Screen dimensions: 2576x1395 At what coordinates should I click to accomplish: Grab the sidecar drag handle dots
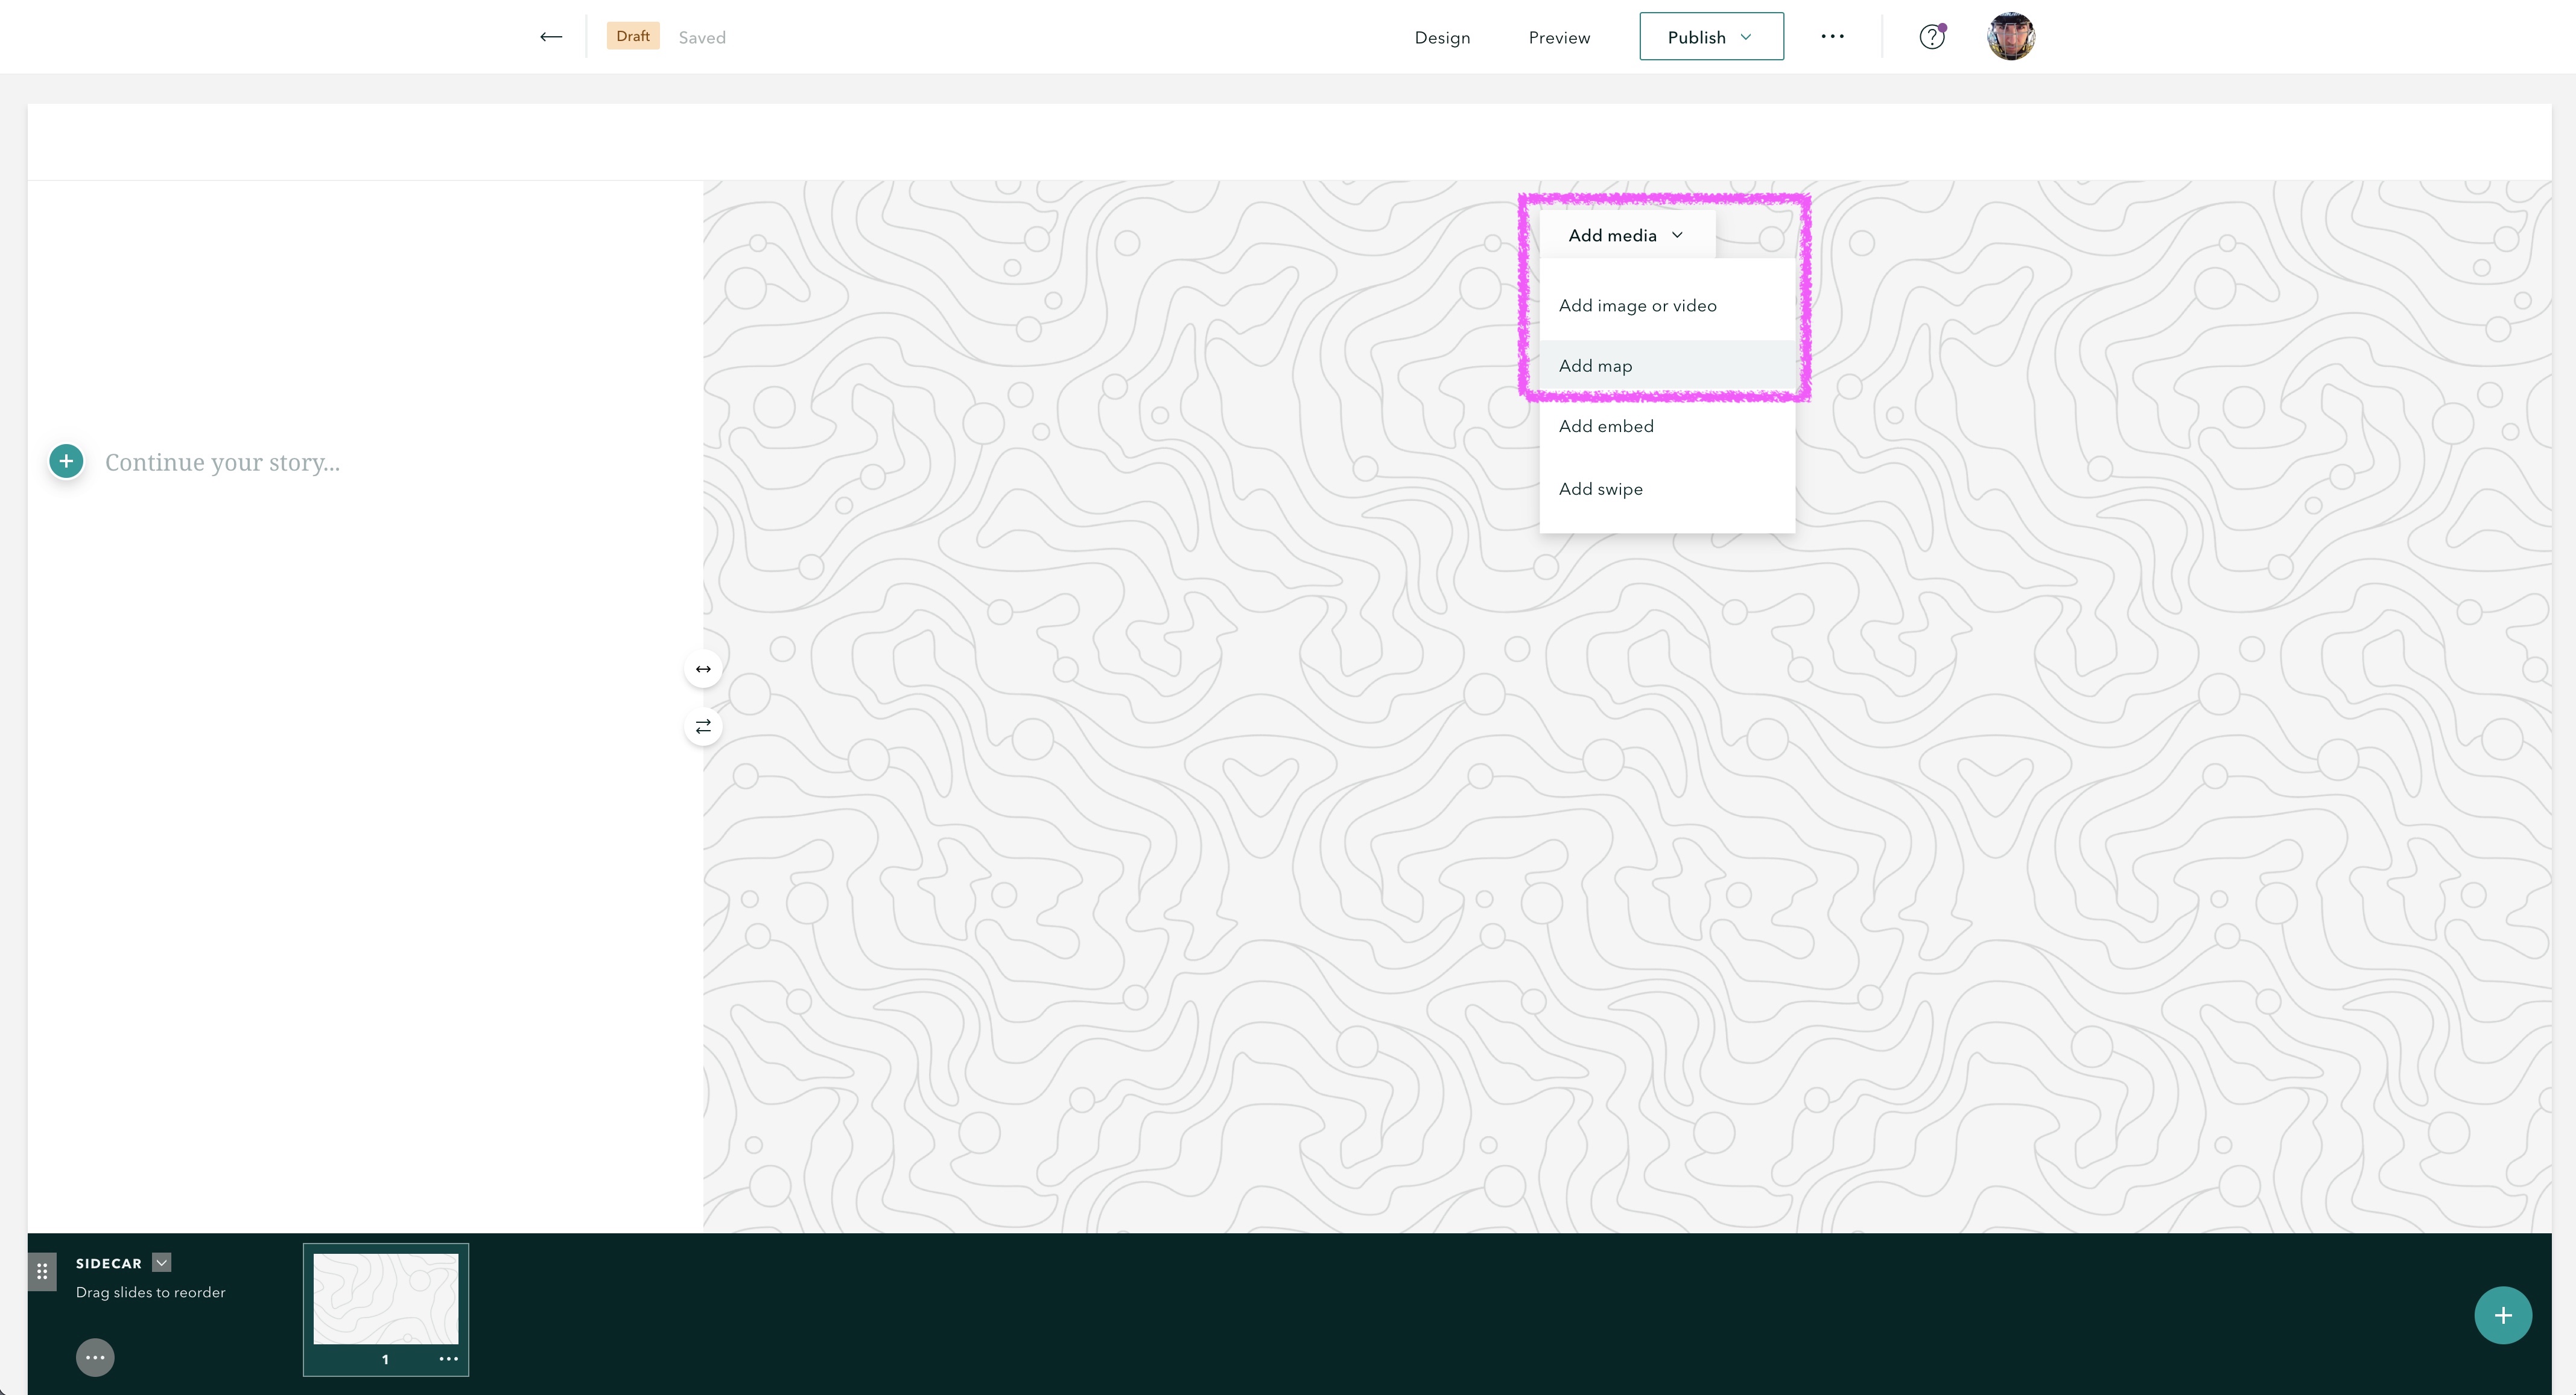tap(42, 1271)
